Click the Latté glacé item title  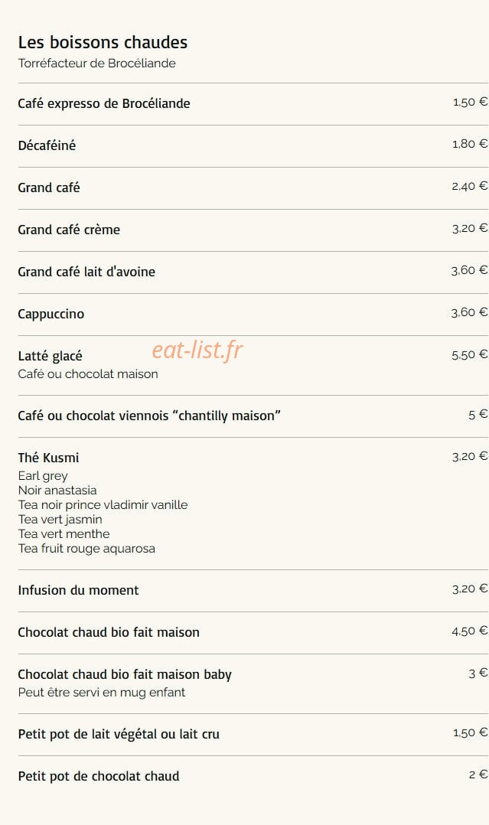(x=50, y=356)
